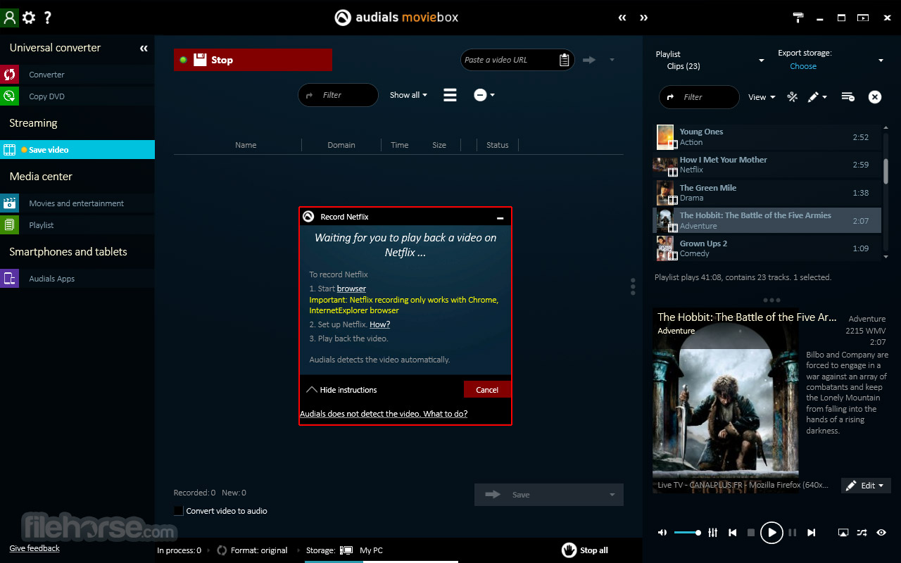Mute the player volume speaker
The width and height of the screenshot is (901, 563).
[662, 533]
